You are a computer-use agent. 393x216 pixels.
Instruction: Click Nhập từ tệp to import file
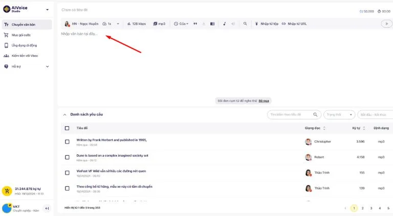[x=267, y=24]
